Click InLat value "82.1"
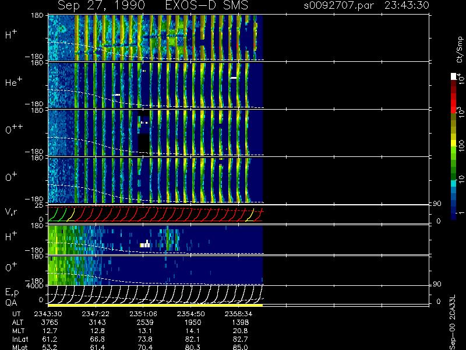466x350 pixels. click(x=193, y=339)
